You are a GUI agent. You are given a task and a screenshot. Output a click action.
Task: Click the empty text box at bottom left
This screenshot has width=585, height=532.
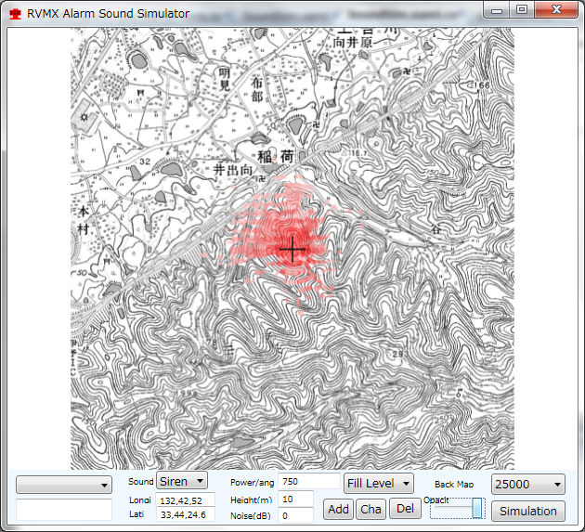click(64, 509)
